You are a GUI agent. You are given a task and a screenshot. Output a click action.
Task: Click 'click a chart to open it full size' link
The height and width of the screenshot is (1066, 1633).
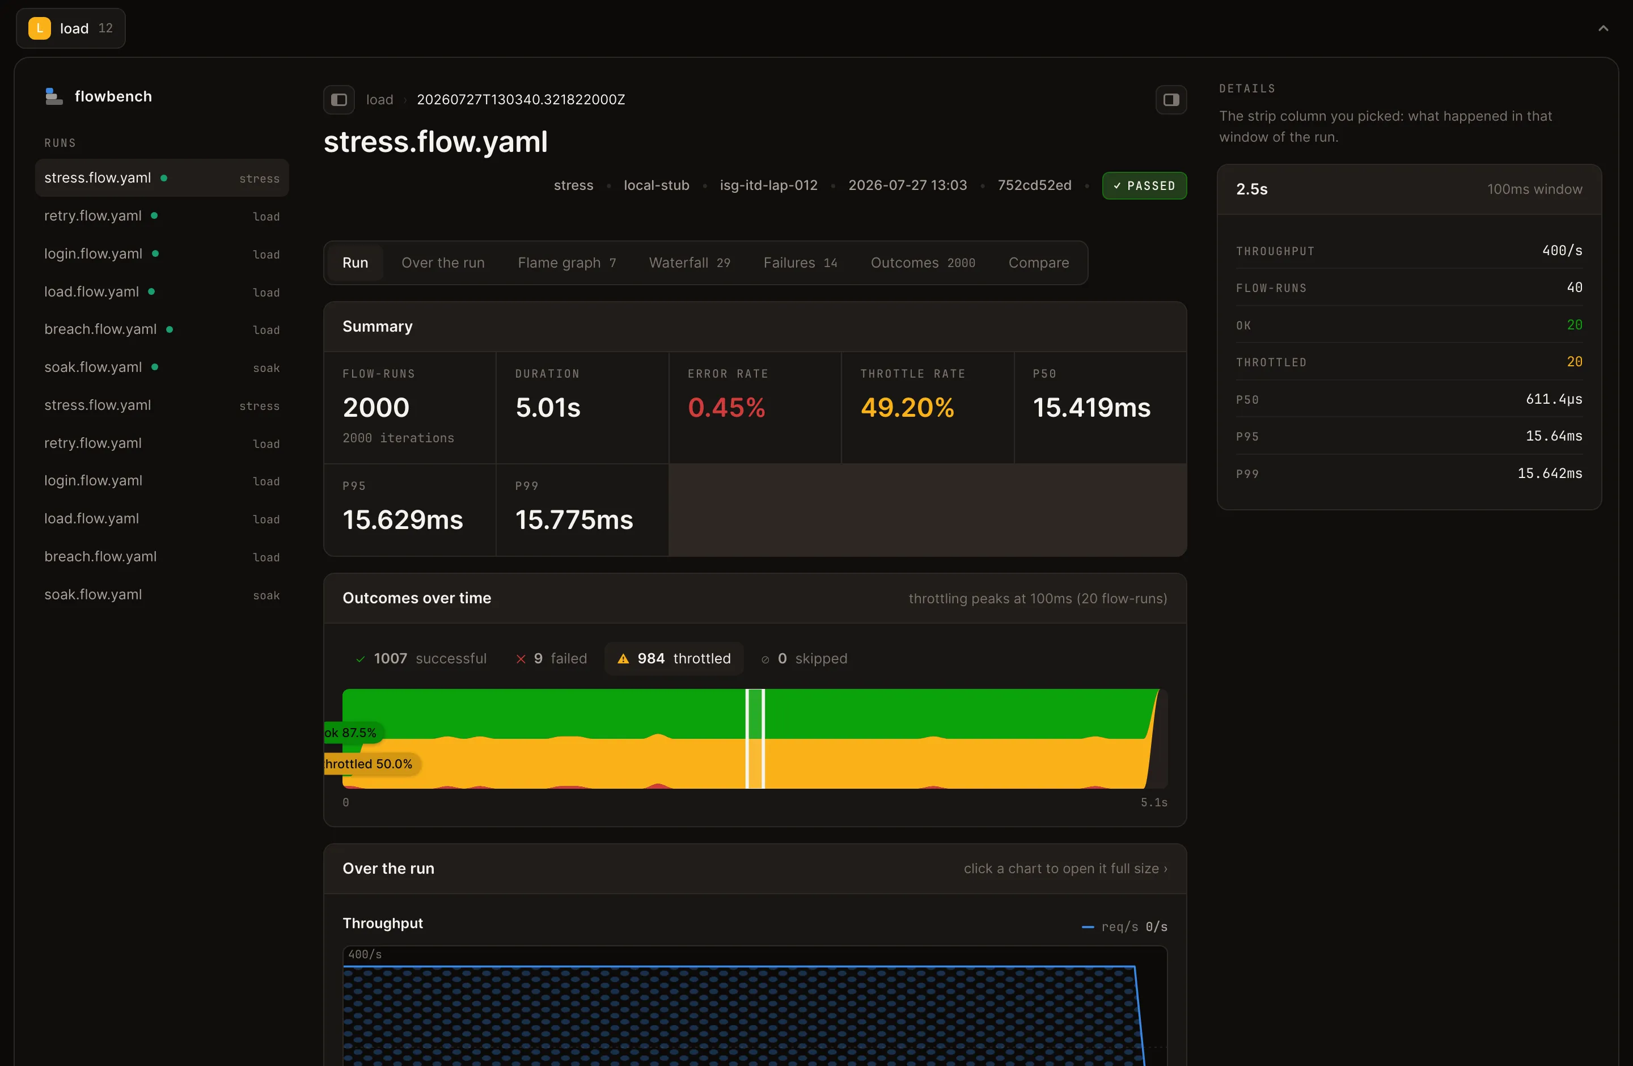click(x=1065, y=869)
